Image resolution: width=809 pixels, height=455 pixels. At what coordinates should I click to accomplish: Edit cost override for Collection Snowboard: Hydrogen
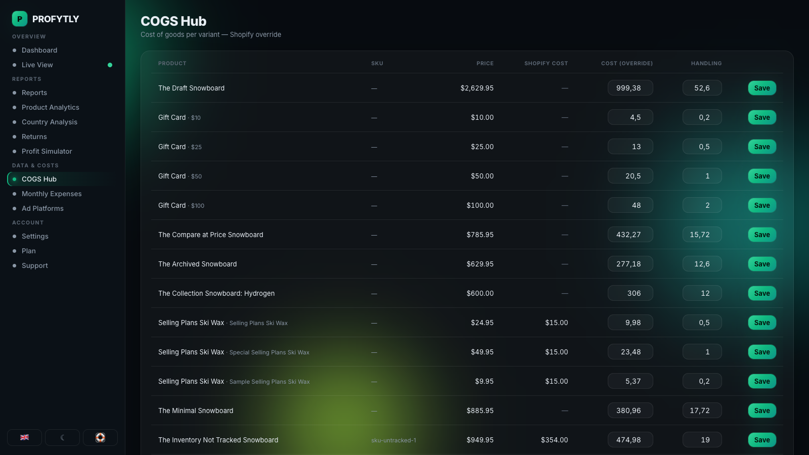[x=630, y=293]
